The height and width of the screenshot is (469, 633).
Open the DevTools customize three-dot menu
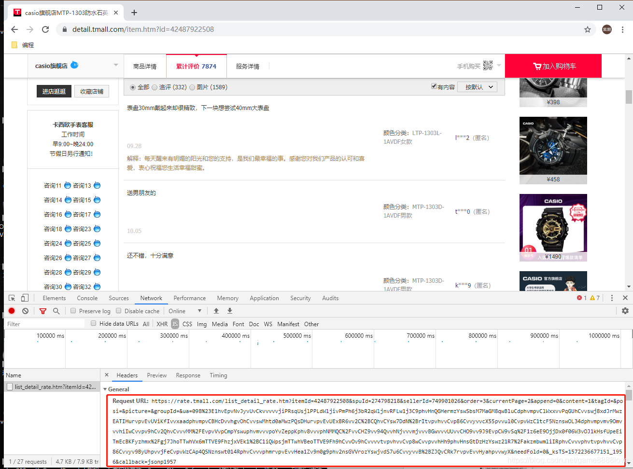click(x=612, y=298)
